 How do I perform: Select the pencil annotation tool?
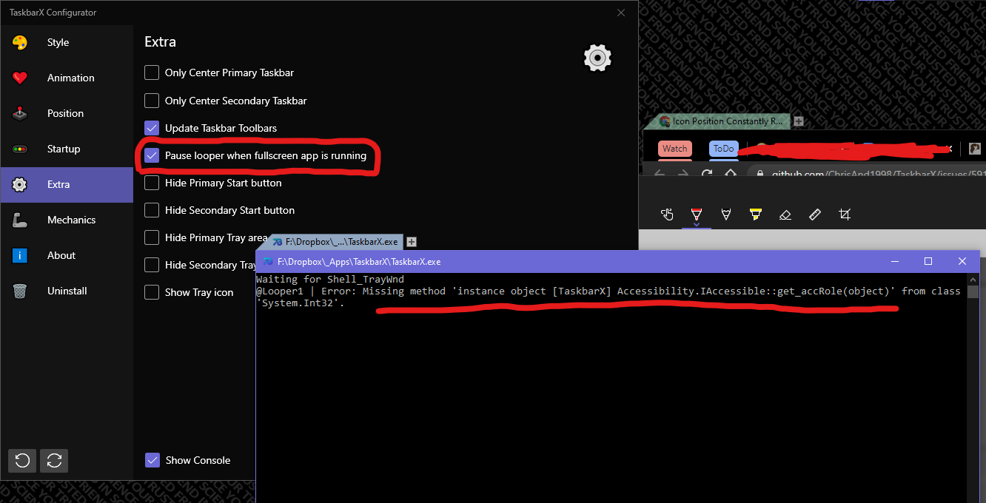(726, 214)
